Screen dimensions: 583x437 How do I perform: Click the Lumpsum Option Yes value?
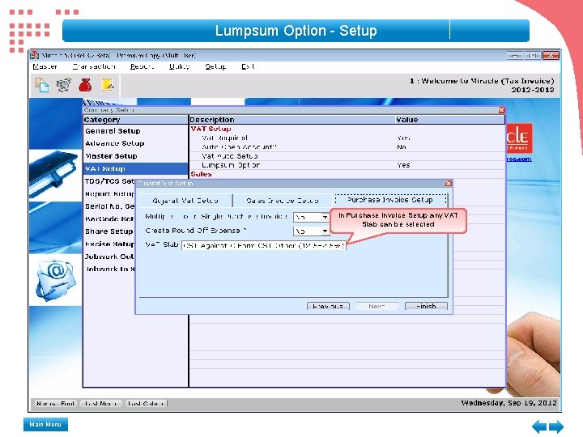[404, 165]
